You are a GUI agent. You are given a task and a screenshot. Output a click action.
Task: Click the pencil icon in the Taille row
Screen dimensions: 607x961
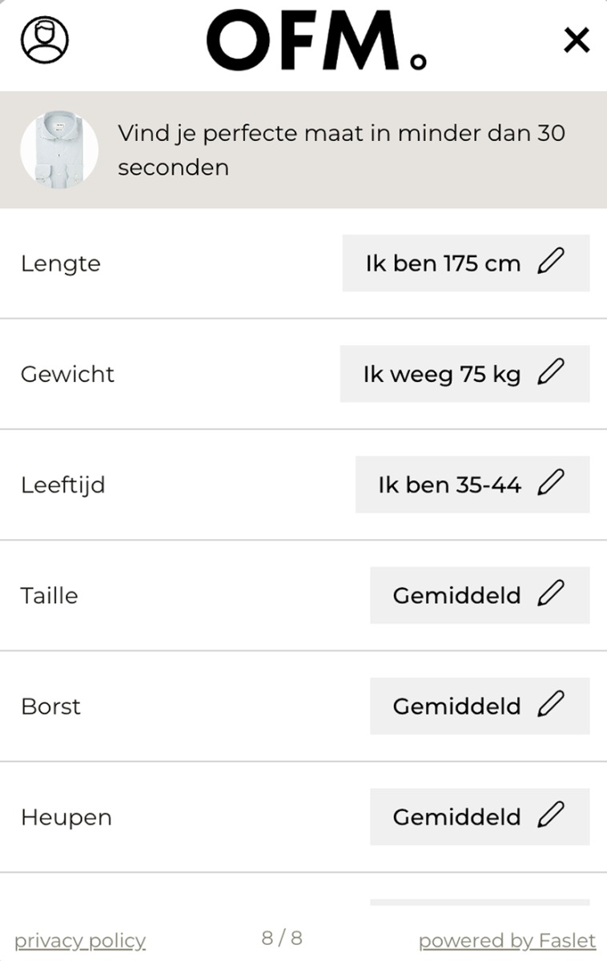(551, 593)
